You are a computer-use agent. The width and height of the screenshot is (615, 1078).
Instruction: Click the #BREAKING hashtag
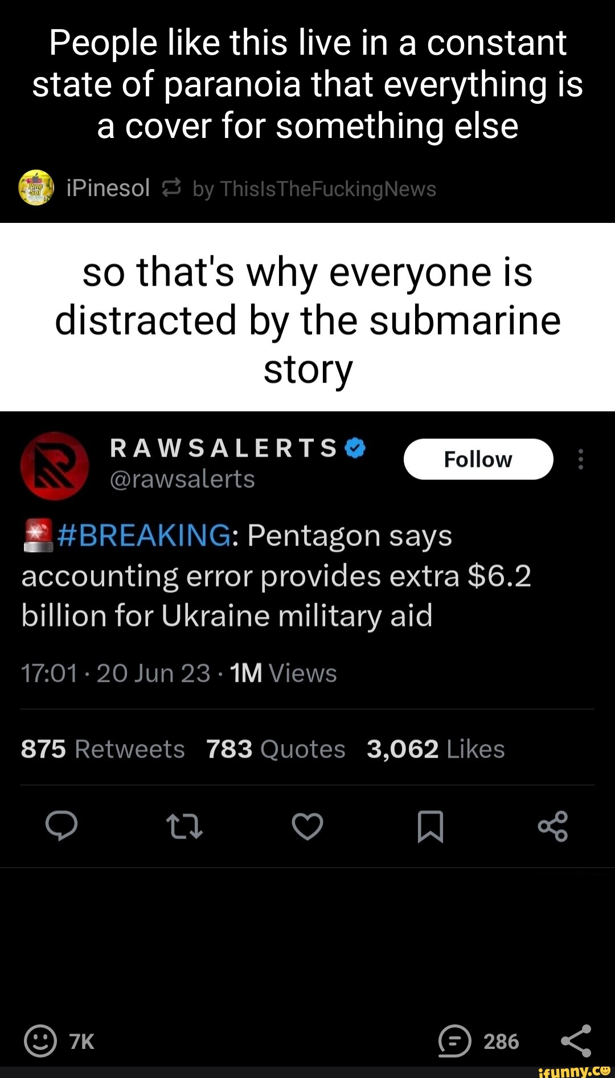click(x=144, y=535)
